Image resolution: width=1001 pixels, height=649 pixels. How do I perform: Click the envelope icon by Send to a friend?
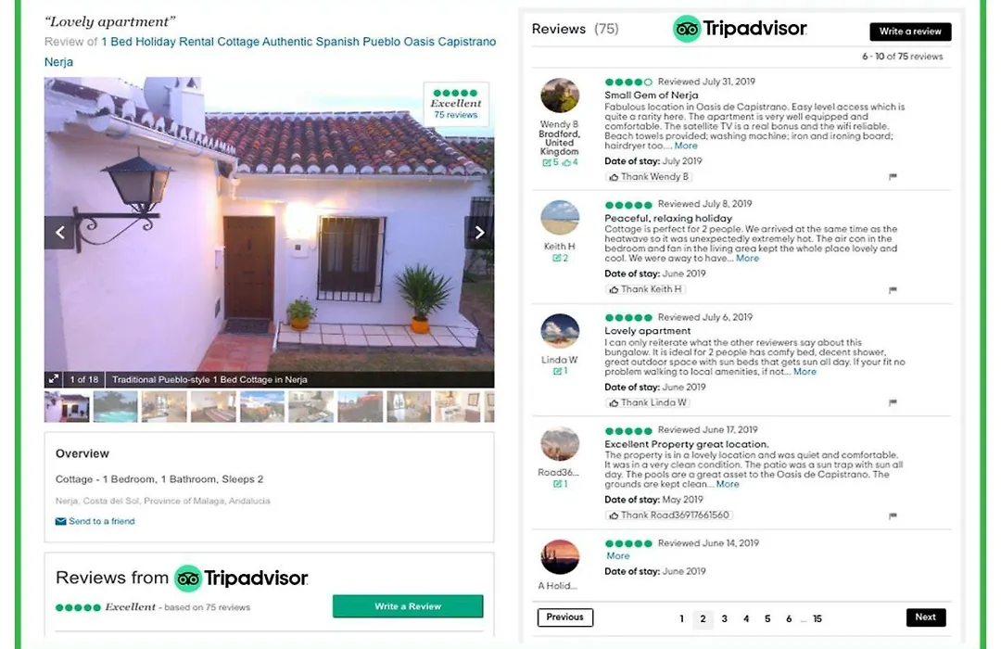coord(60,521)
